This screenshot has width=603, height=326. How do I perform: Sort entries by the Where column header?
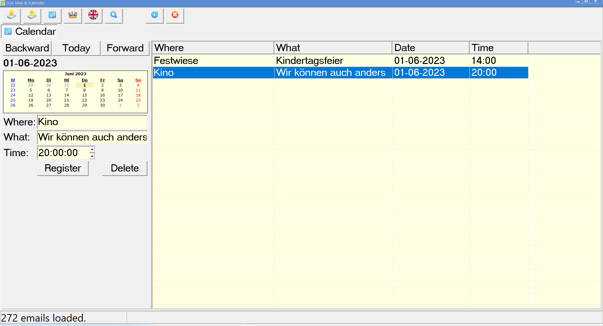click(x=213, y=48)
